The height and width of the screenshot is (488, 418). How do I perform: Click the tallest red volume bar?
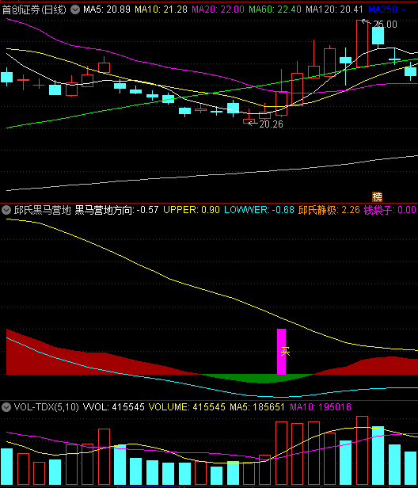(362, 450)
